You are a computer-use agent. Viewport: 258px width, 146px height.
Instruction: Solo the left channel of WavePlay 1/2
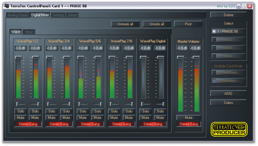coord(21,111)
